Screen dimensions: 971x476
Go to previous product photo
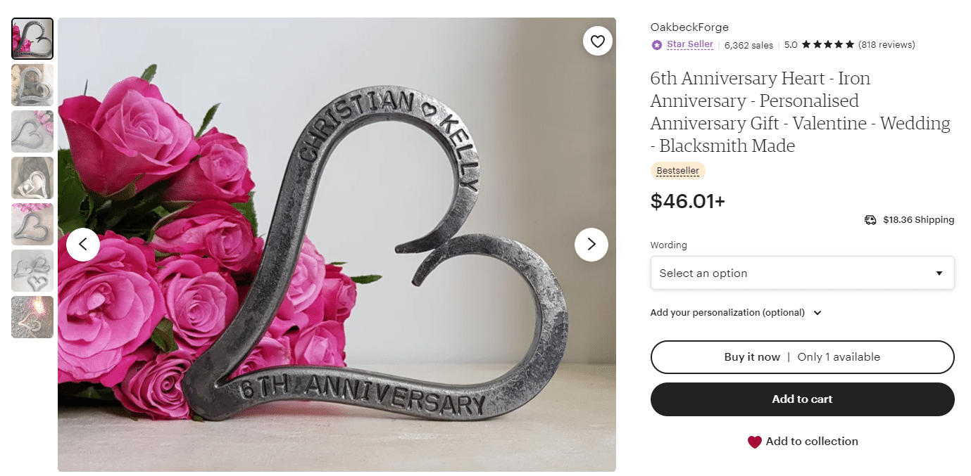coord(83,245)
